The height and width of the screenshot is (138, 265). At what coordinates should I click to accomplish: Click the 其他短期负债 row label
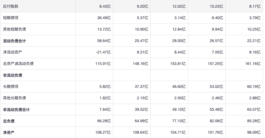tap(14, 29)
